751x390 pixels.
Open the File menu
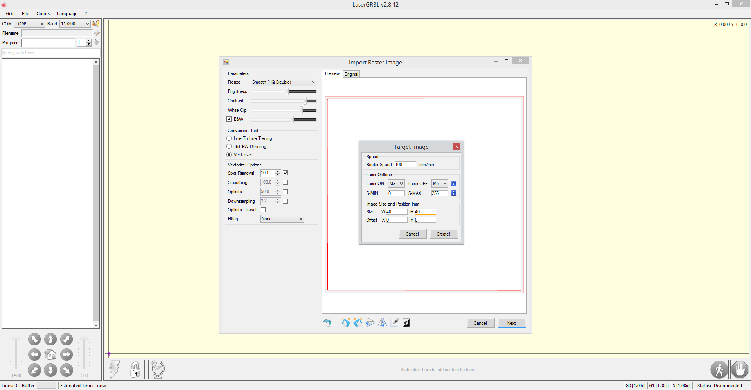coord(25,14)
